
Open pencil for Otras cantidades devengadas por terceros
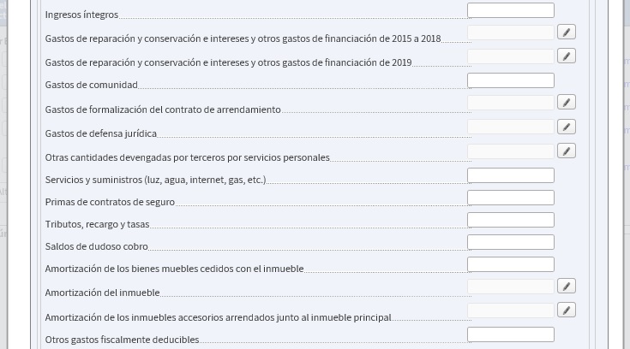tap(566, 151)
